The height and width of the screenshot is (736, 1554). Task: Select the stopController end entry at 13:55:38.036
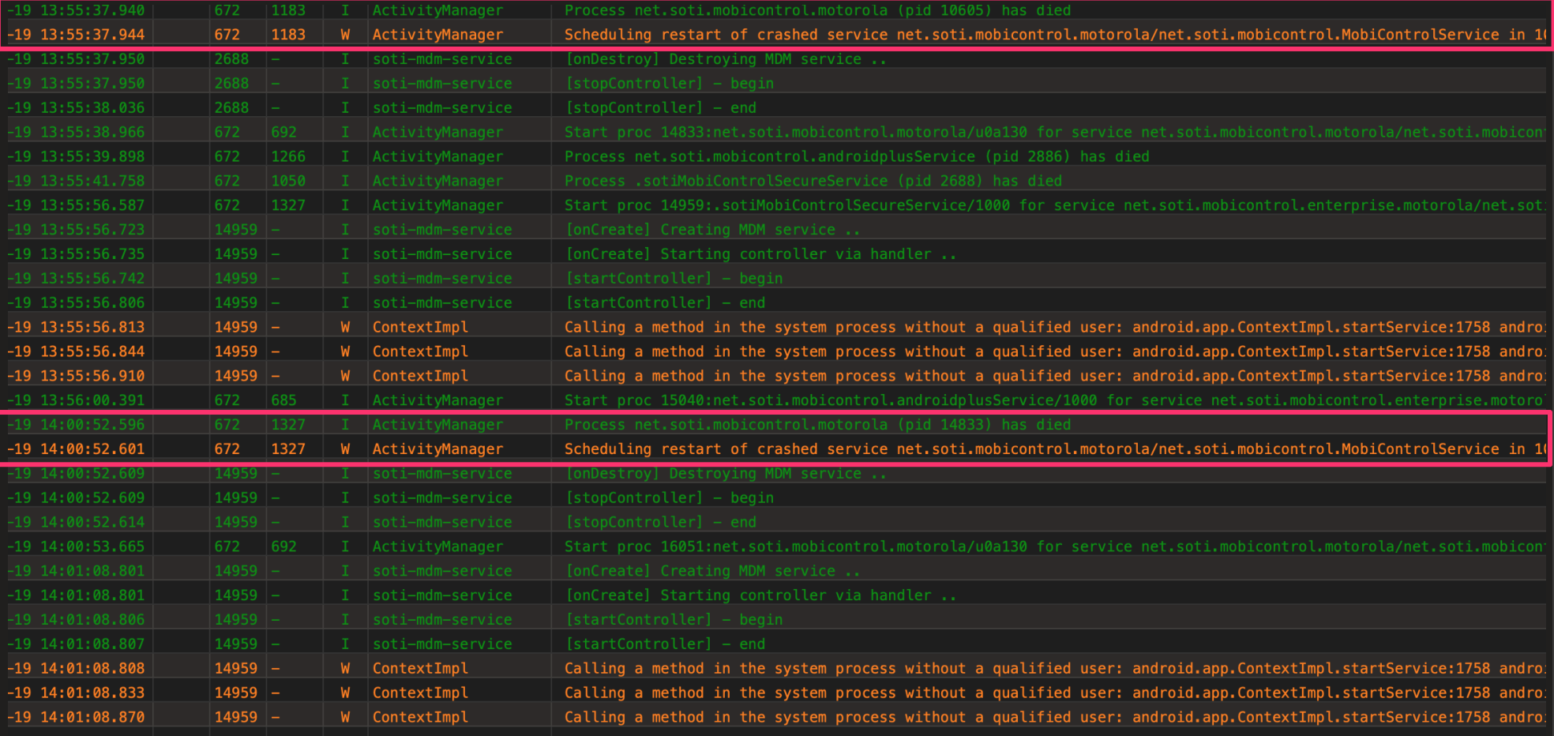[x=660, y=107]
